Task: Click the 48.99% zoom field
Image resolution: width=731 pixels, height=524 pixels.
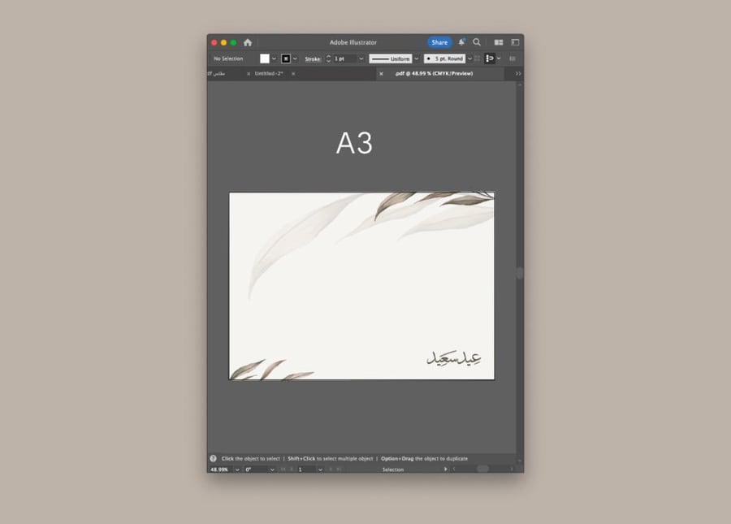Action: (x=220, y=470)
